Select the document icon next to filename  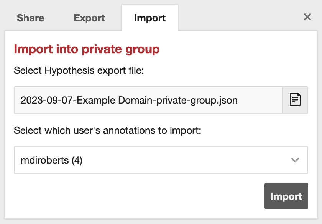pyautogui.click(x=295, y=100)
